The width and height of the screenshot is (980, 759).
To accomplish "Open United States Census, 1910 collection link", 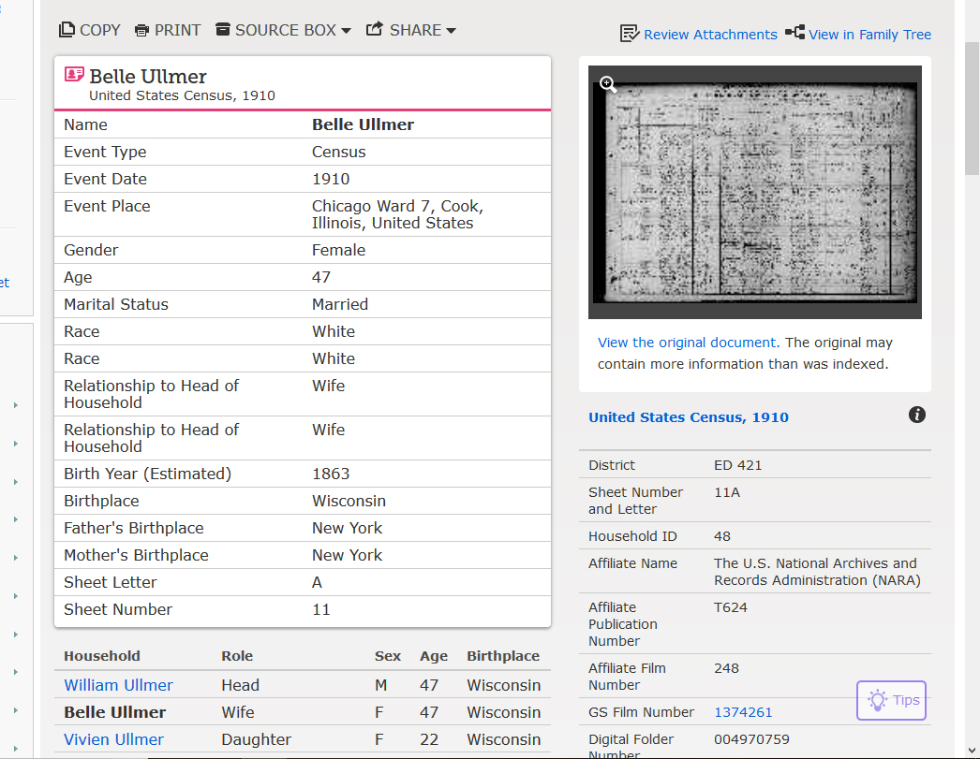I will pyautogui.click(x=688, y=417).
